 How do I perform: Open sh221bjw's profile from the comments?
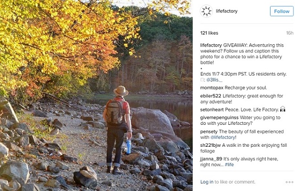211,145
